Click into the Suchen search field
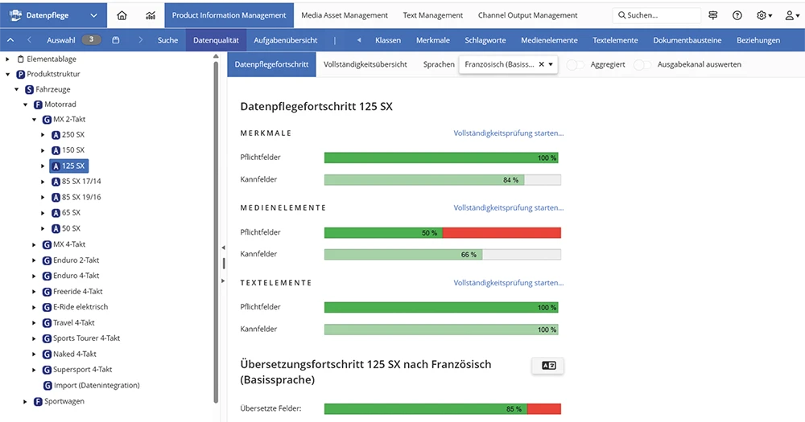 (x=657, y=15)
